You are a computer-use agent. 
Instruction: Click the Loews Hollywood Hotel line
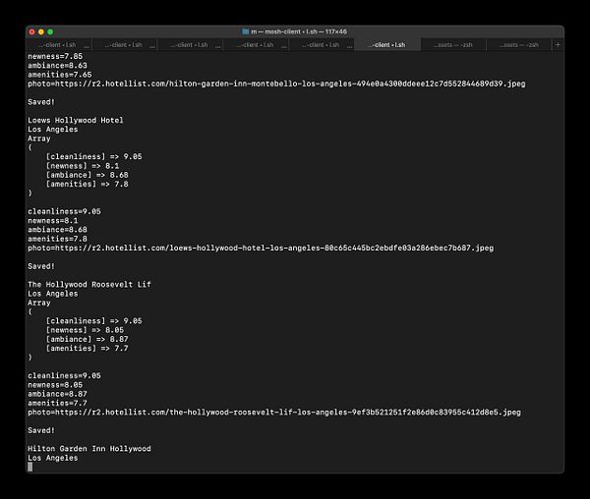[76, 120]
